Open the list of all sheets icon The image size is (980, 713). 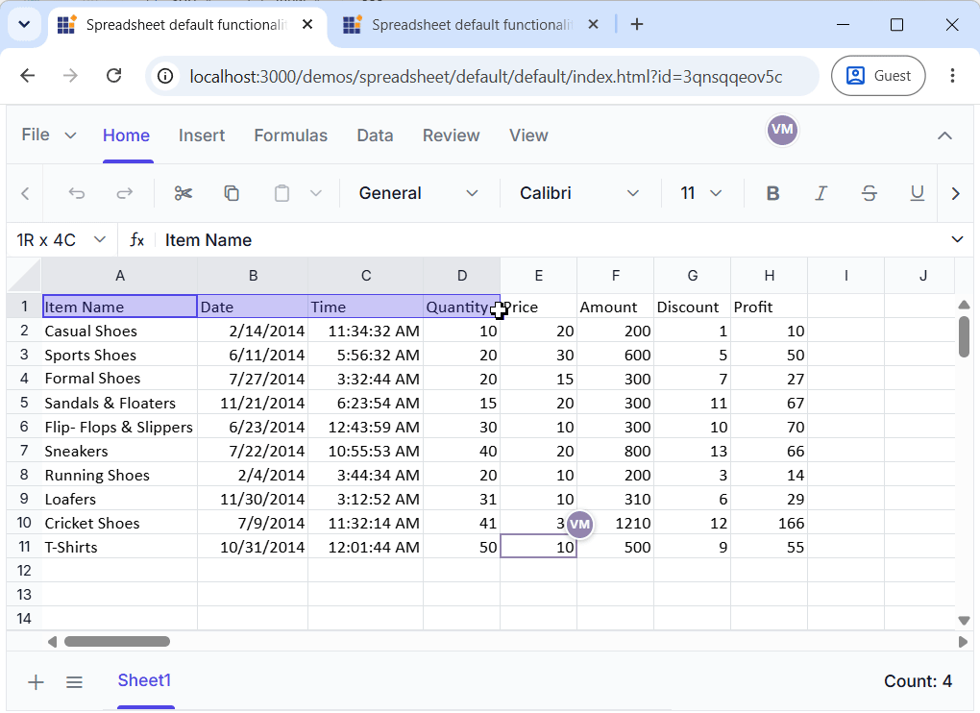pos(74,681)
